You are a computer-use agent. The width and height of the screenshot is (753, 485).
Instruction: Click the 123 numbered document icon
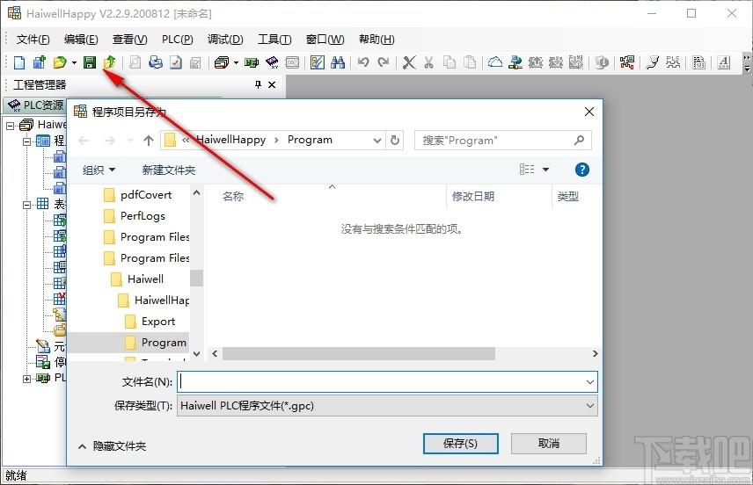[698, 62]
